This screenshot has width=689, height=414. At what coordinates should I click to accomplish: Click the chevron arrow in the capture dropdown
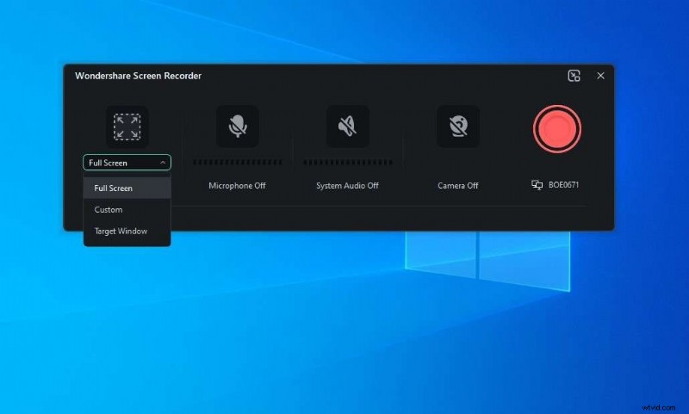pyautogui.click(x=163, y=163)
